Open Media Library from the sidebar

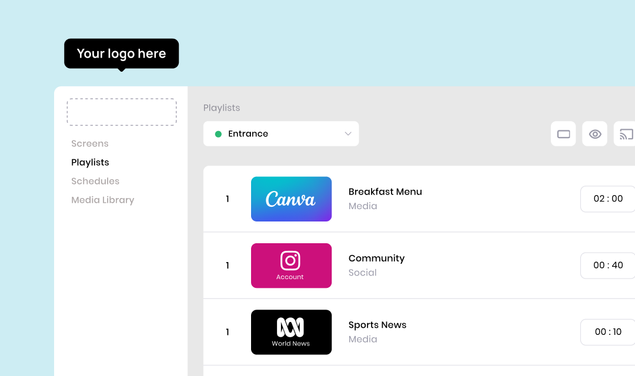coord(103,200)
